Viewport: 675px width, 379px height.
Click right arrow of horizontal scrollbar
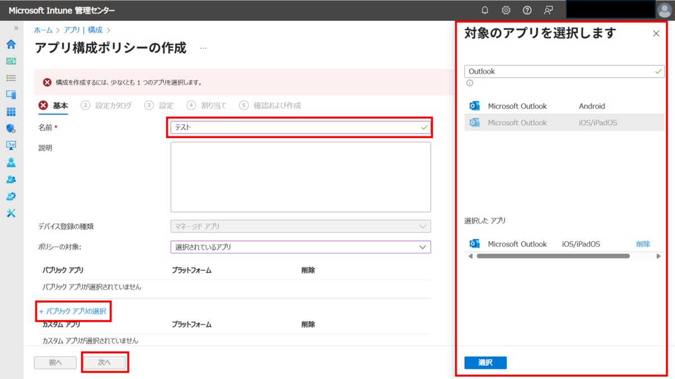point(659,256)
